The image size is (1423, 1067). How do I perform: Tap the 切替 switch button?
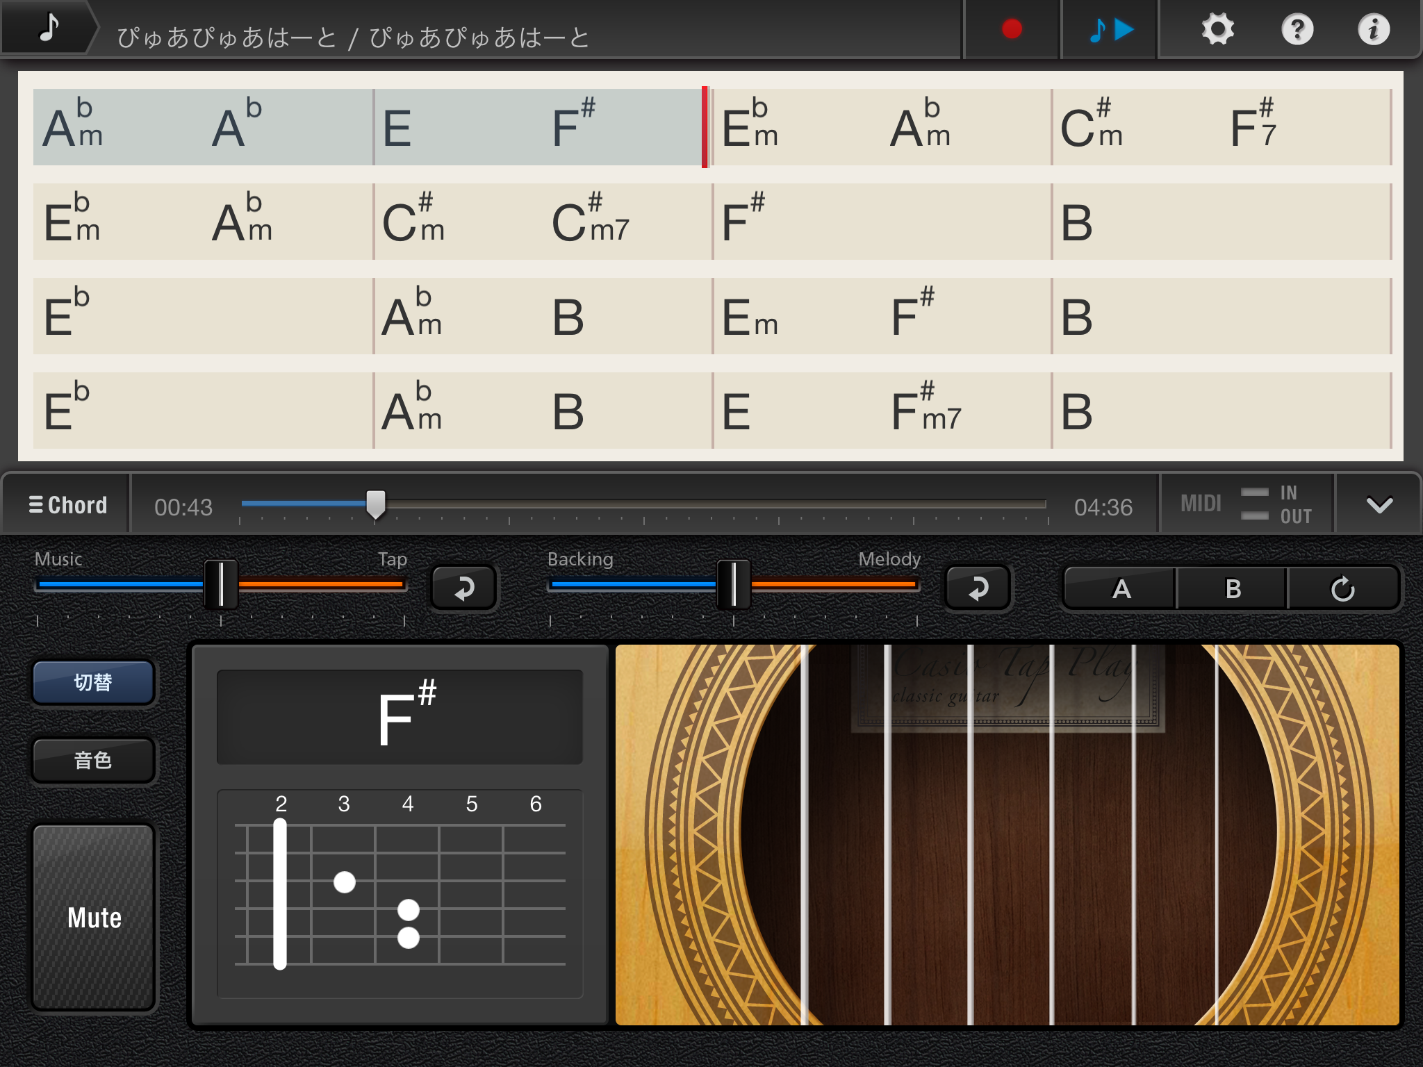coord(93,682)
